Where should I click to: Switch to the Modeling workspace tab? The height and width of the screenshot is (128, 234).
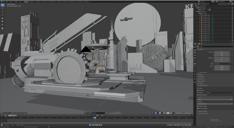tap(32, 2)
